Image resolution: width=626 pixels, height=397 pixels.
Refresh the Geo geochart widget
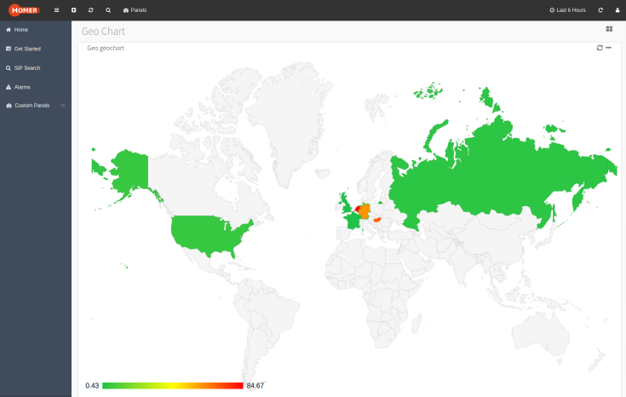[x=600, y=48]
